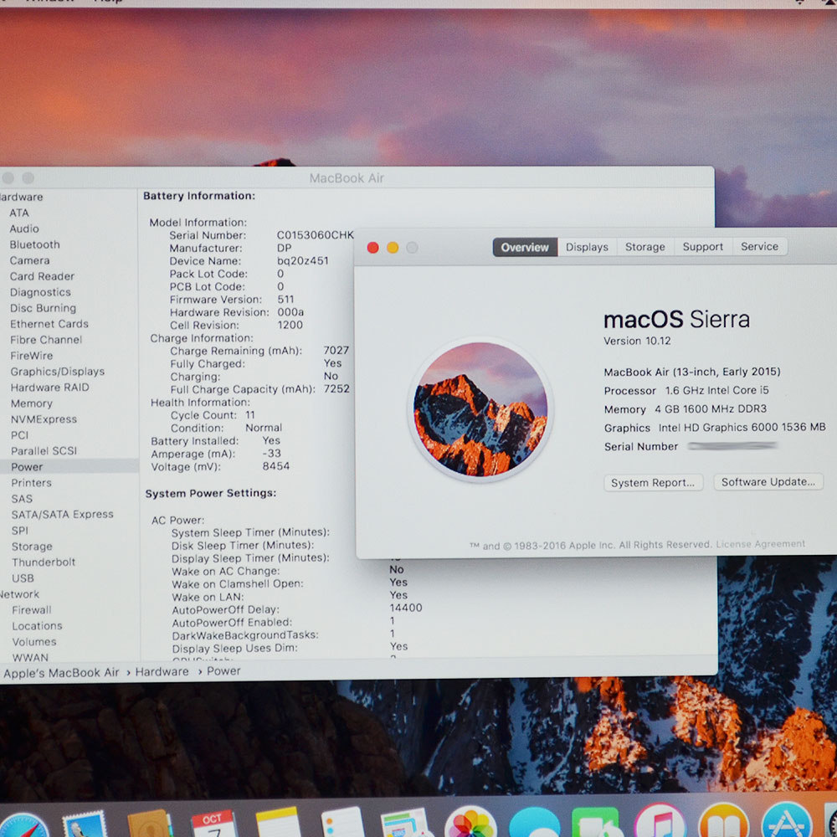Select Bluetooth in the sidebar
837x837 pixels.
[34, 244]
